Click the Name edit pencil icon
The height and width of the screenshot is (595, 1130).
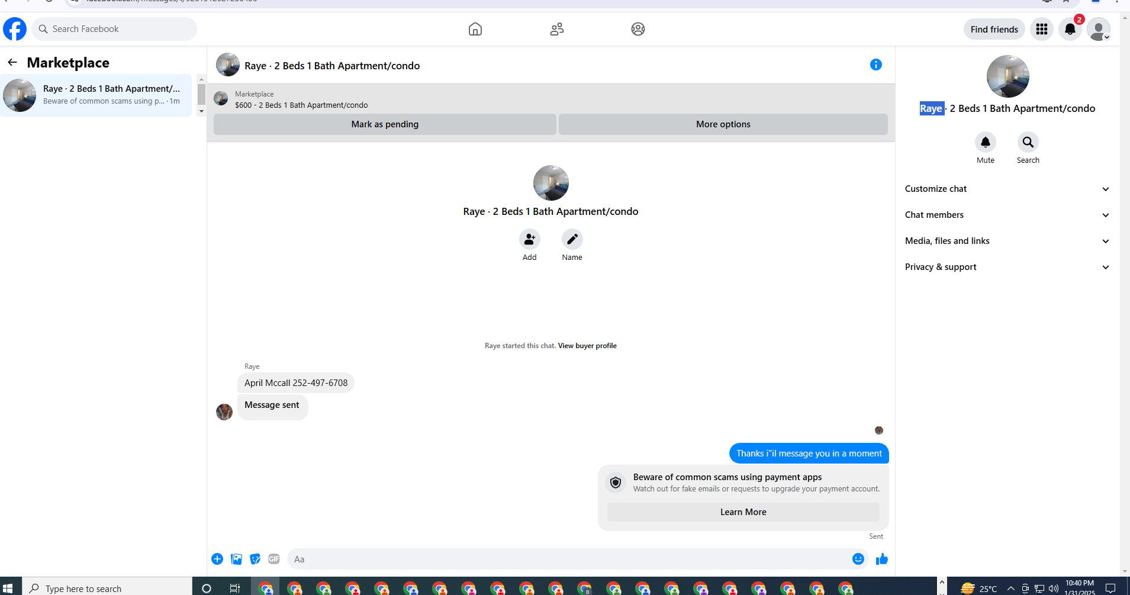(x=572, y=239)
